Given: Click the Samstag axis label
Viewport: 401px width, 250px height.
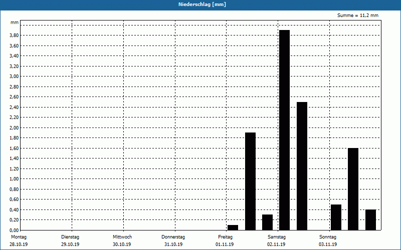Looking at the screenshot, I should click(277, 237).
